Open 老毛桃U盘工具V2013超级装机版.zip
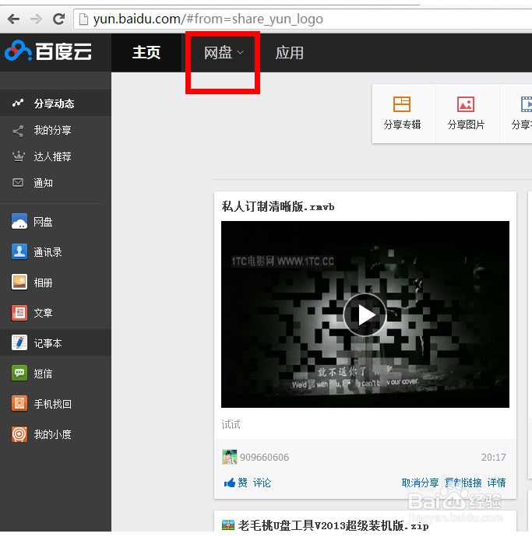 [333, 525]
